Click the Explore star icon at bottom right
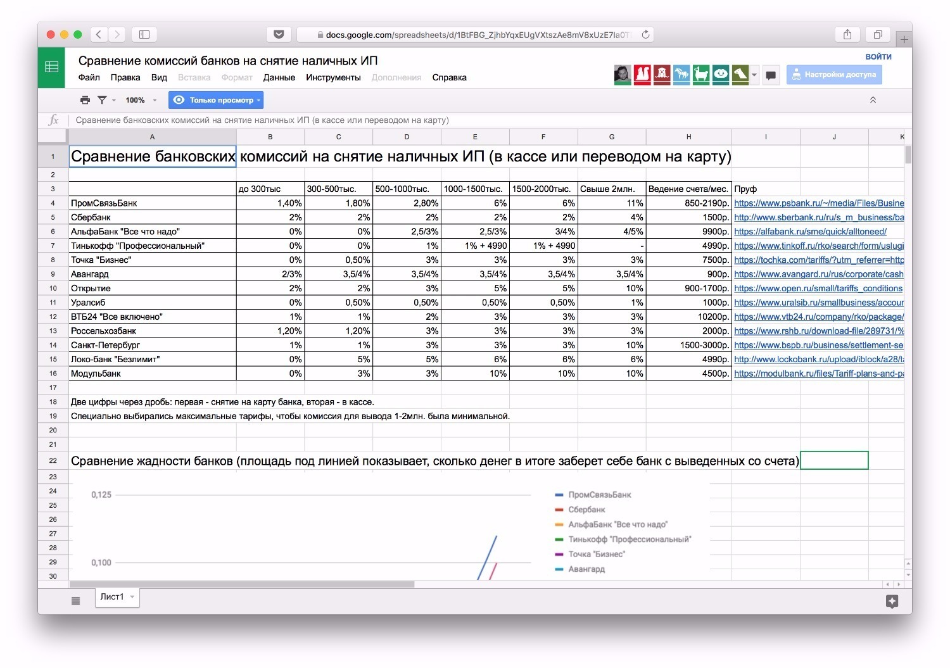Image resolution: width=950 pixels, height=668 pixels. [x=892, y=602]
